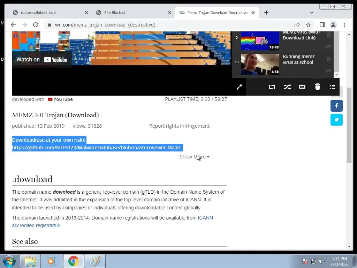357x268 pixels.
Task: Click the Chrome taskbar icon
Action: click(73, 261)
